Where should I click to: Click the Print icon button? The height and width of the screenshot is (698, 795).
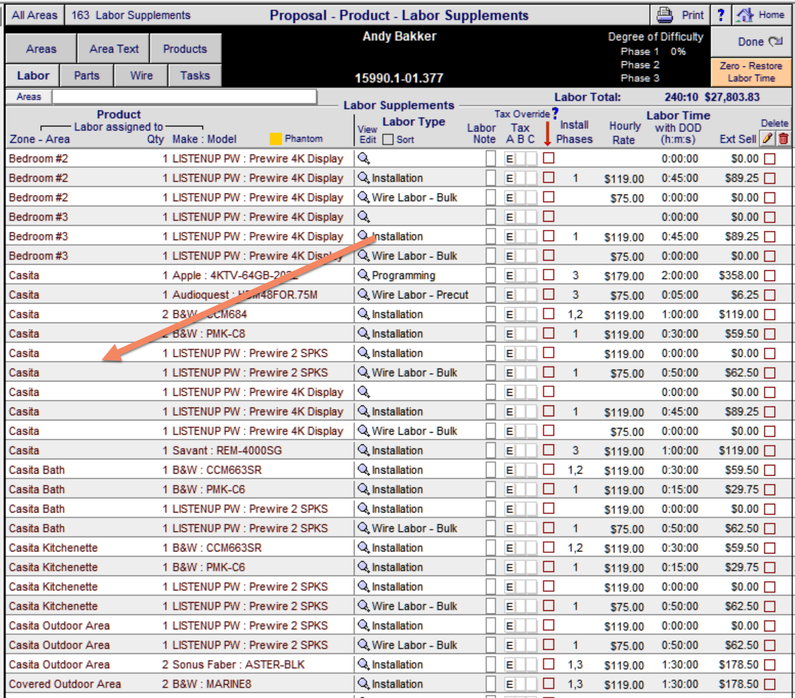680,15
